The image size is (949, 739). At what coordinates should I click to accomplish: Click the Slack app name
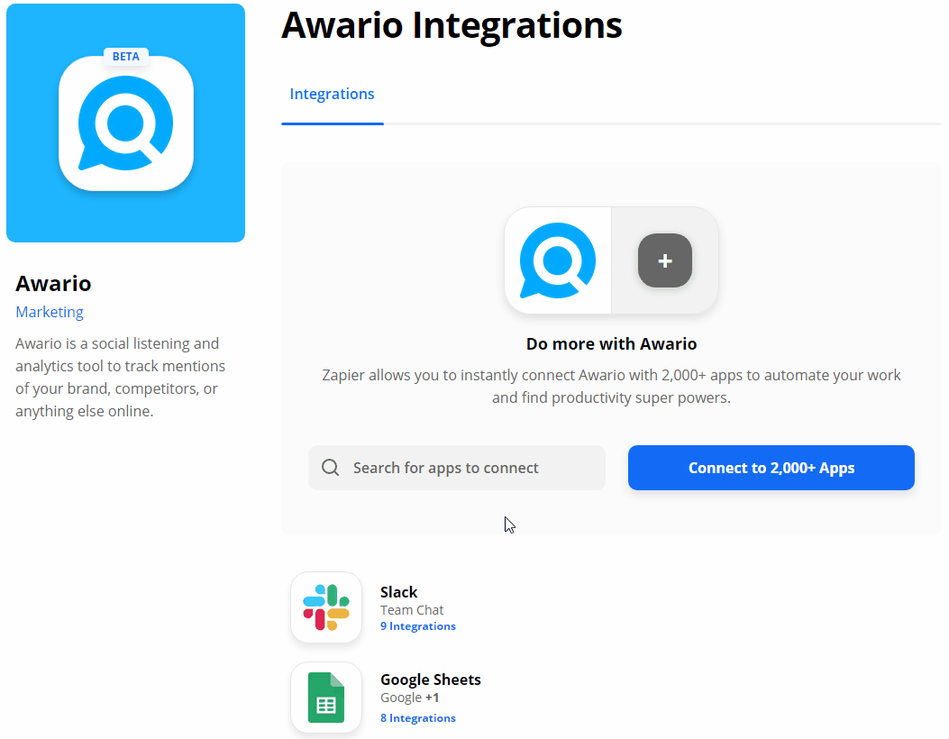point(399,592)
